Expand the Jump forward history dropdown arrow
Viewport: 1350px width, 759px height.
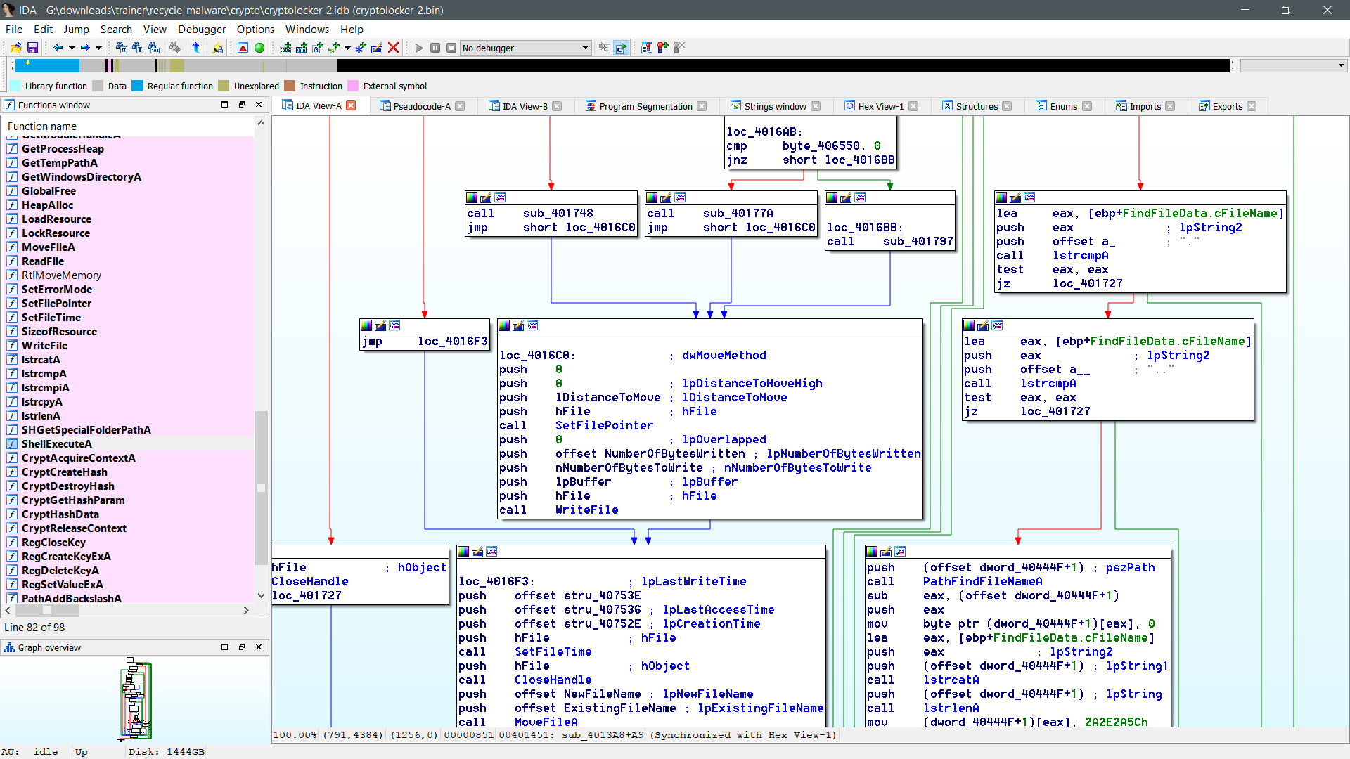pos(98,48)
